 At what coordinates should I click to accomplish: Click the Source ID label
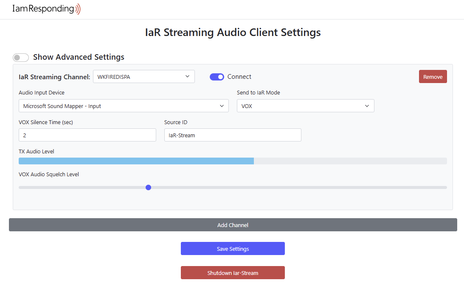(176, 122)
